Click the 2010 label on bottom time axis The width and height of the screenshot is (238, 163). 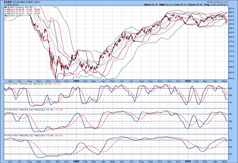pos(188,159)
